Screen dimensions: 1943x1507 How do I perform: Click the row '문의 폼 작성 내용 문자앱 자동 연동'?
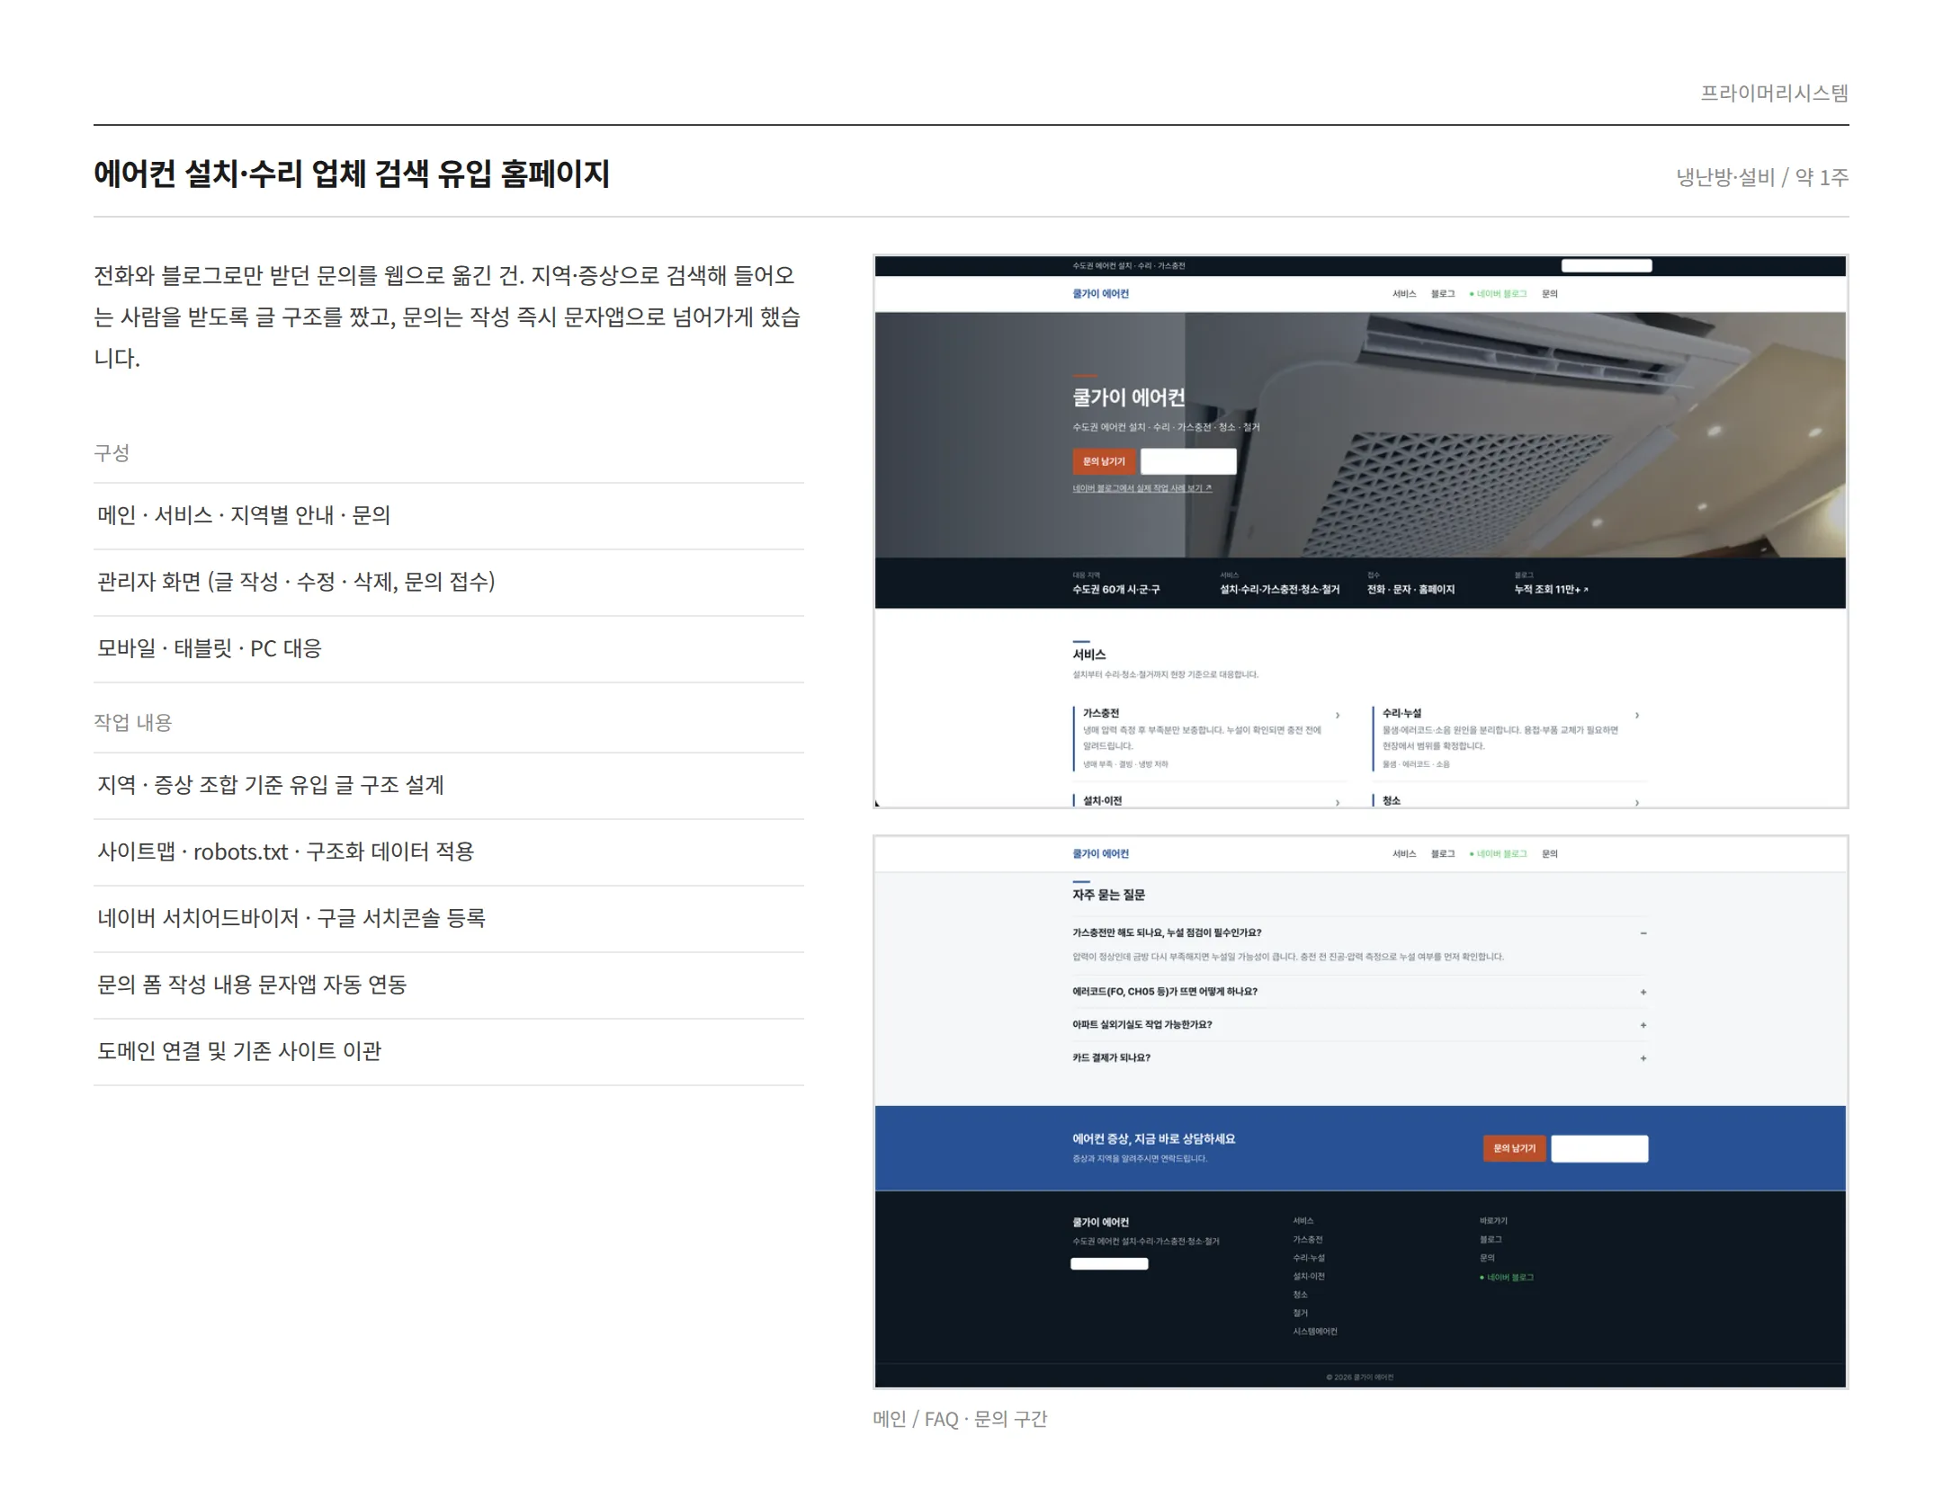449,985
